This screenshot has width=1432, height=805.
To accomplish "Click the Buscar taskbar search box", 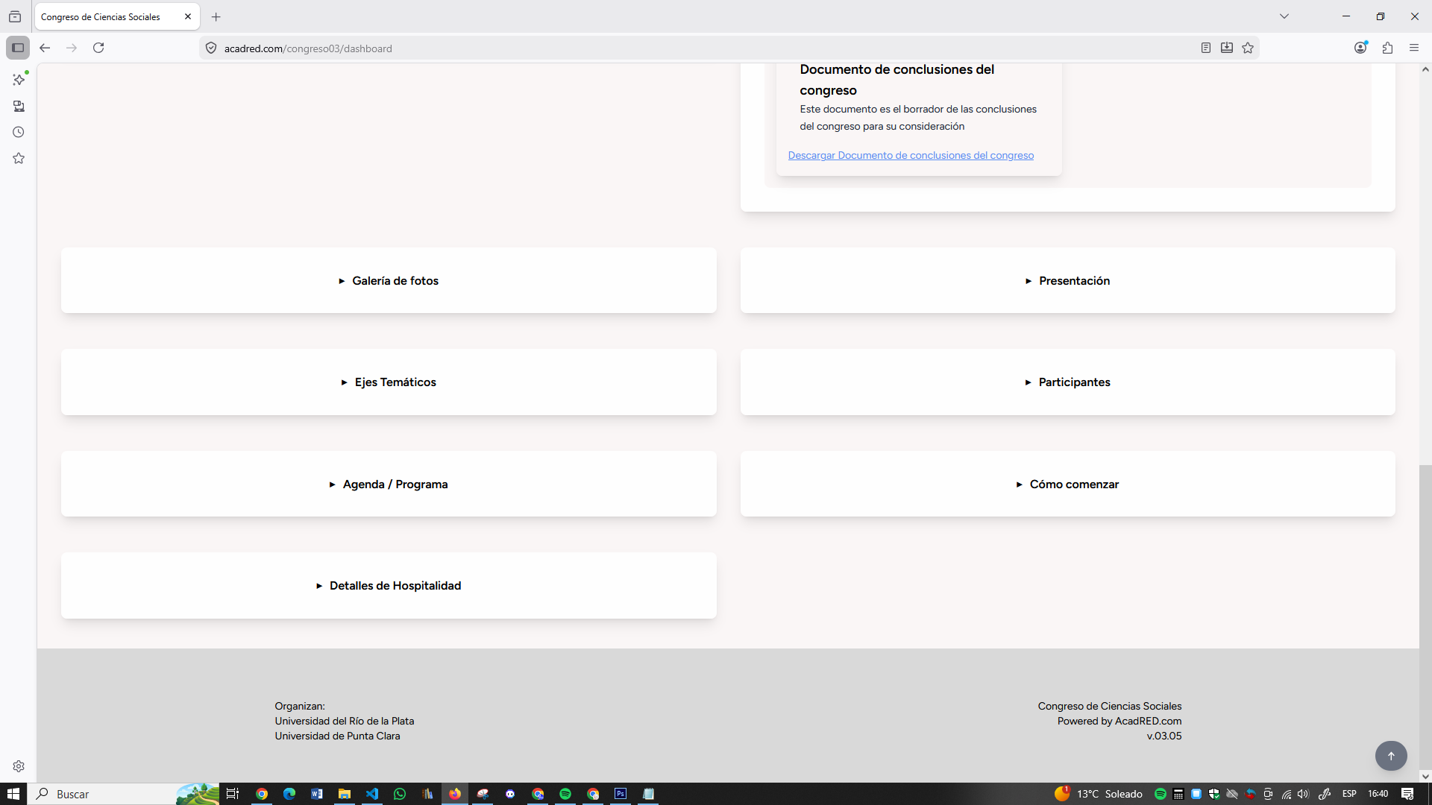I will click(124, 794).
